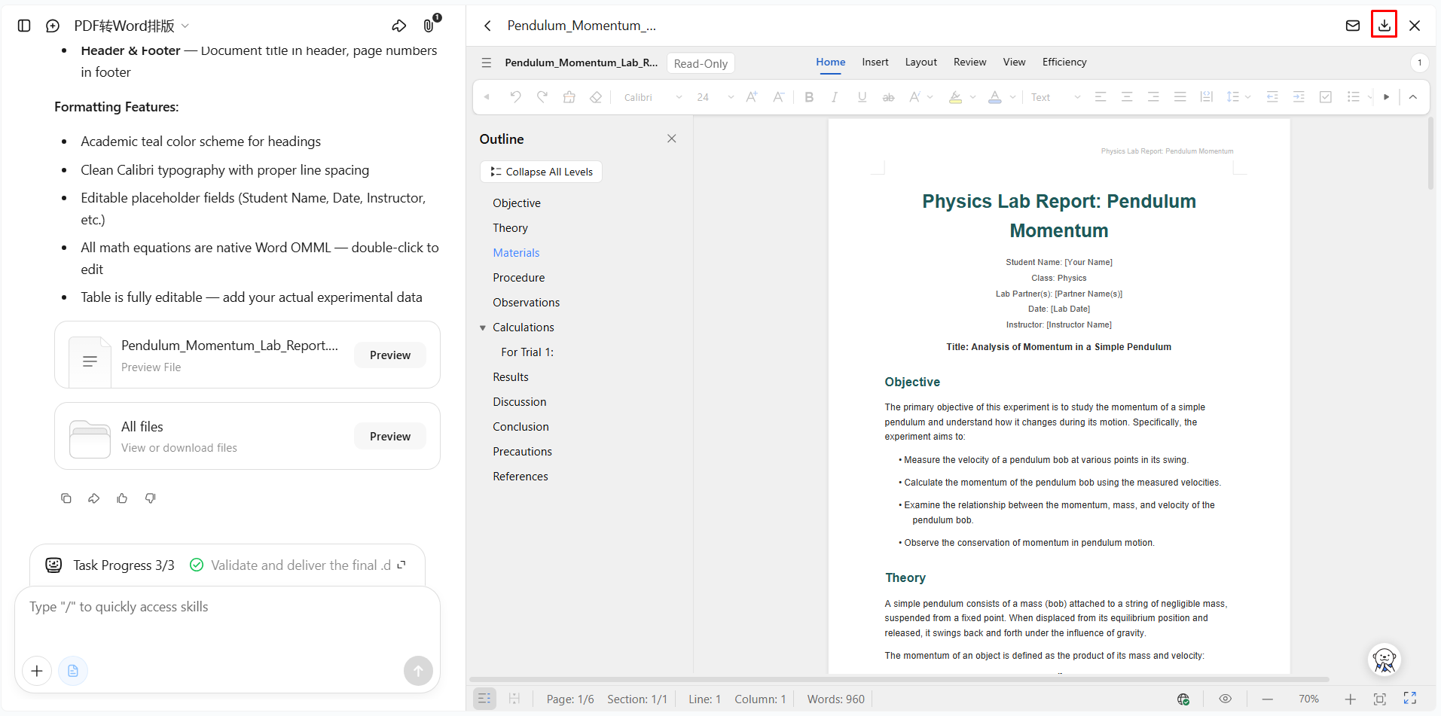1441x716 pixels.
Task: Toggle the left sidebar panel icon
Action: pos(24,26)
